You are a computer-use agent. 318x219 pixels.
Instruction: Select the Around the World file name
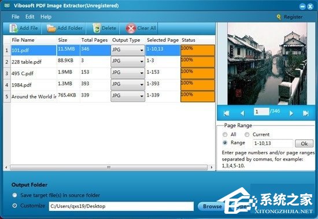[34, 96]
